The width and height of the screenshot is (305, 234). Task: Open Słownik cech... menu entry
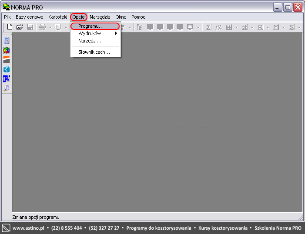coord(95,52)
